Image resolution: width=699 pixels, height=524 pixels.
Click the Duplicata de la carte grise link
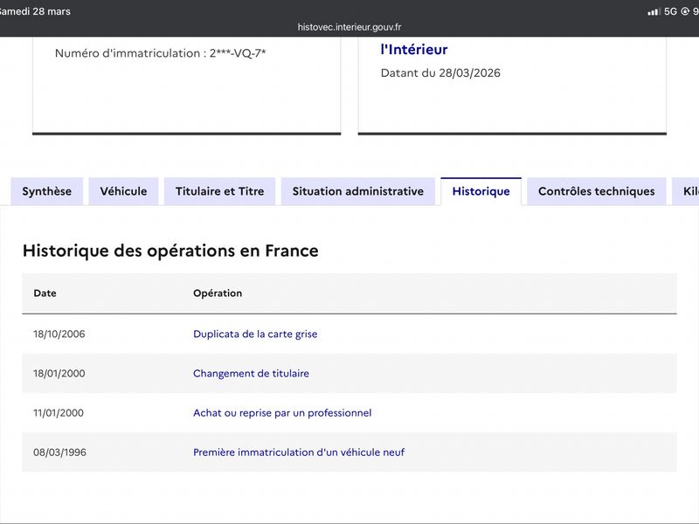click(x=255, y=334)
